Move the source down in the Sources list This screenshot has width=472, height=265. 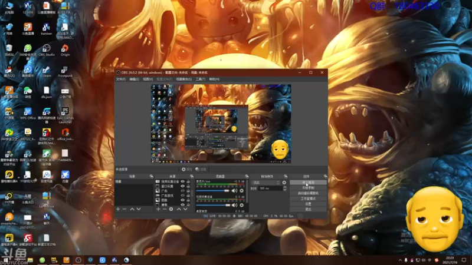point(185,209)
